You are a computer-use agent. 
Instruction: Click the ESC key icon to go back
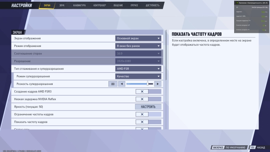(253, 147)
